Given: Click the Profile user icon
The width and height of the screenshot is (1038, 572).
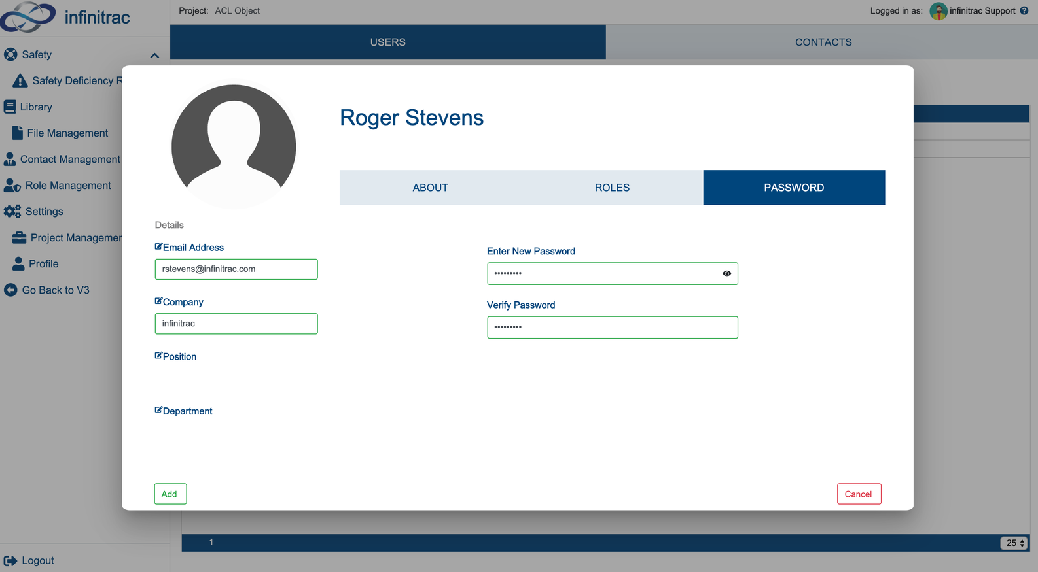Looking at the screenshot, I should 18,263.
